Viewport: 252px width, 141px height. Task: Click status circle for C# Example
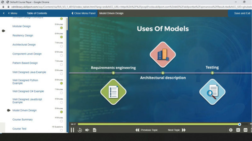[61, 93]
